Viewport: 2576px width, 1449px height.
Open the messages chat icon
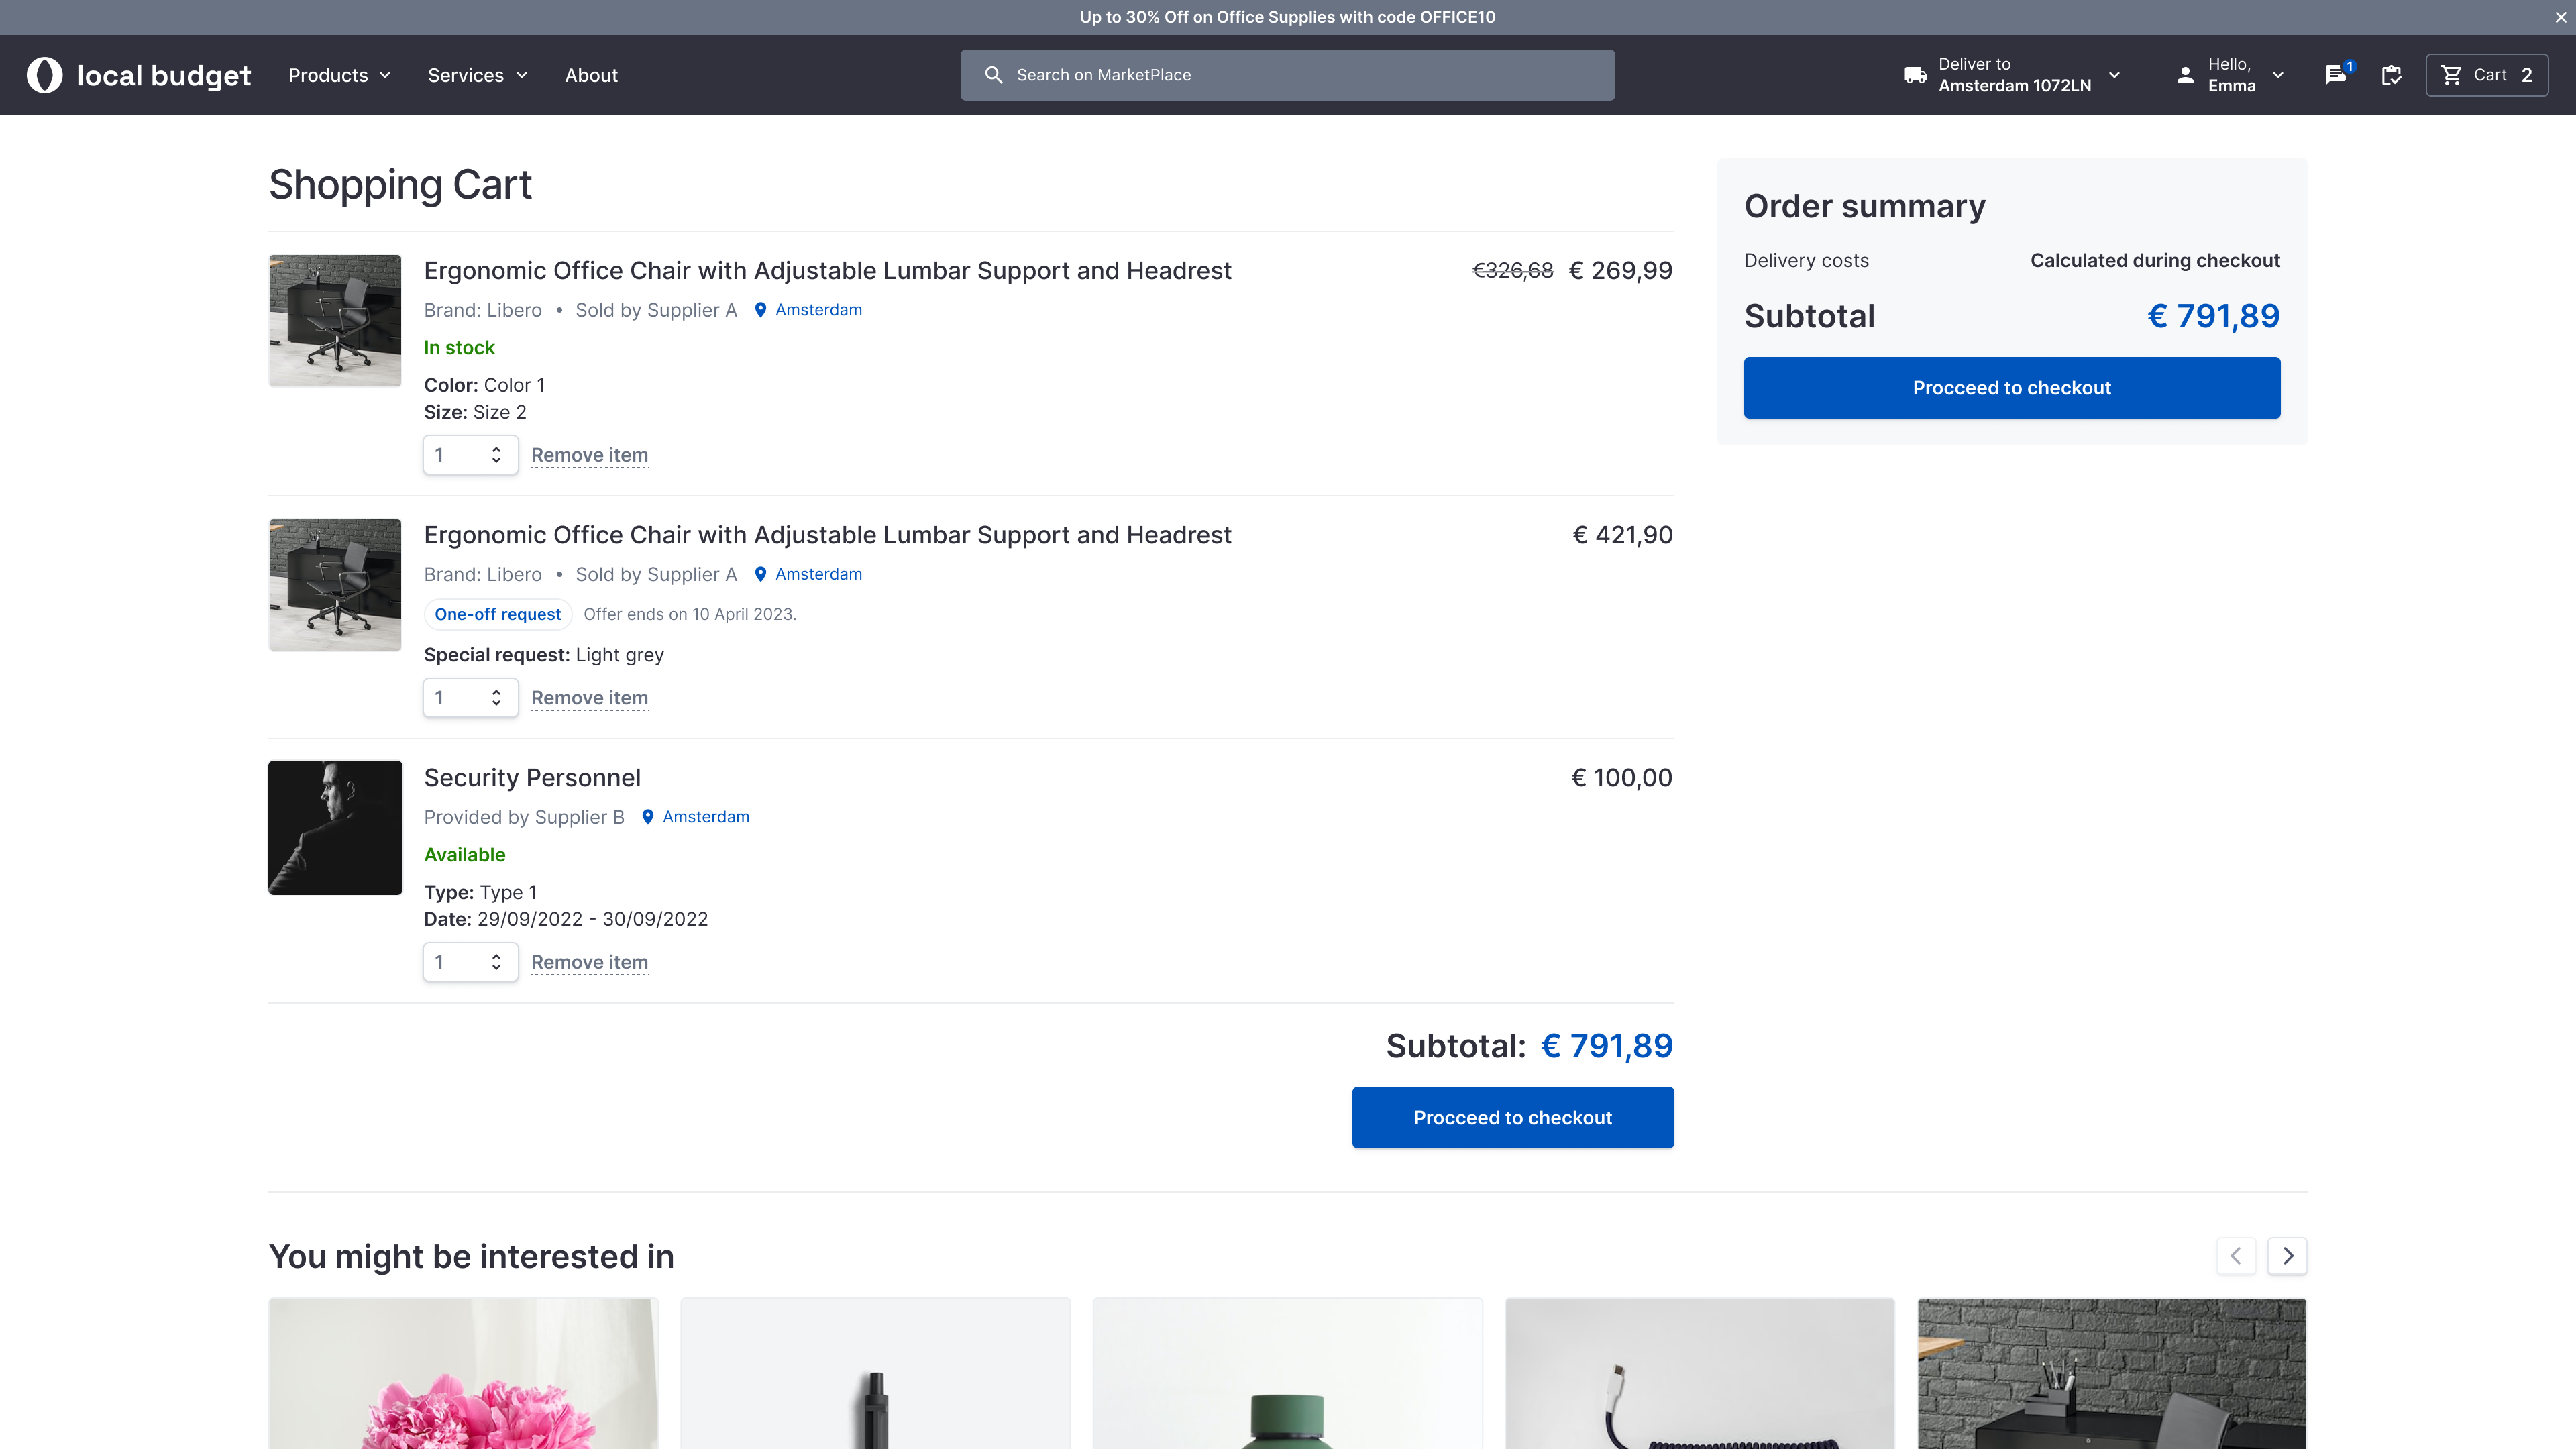pyautogui.click(x=2335, y=75)
